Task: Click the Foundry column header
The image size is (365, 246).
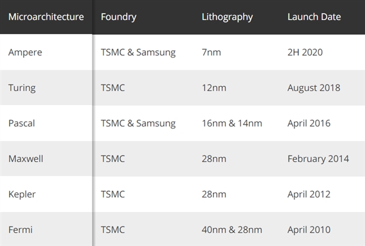Action: point(119,16)
